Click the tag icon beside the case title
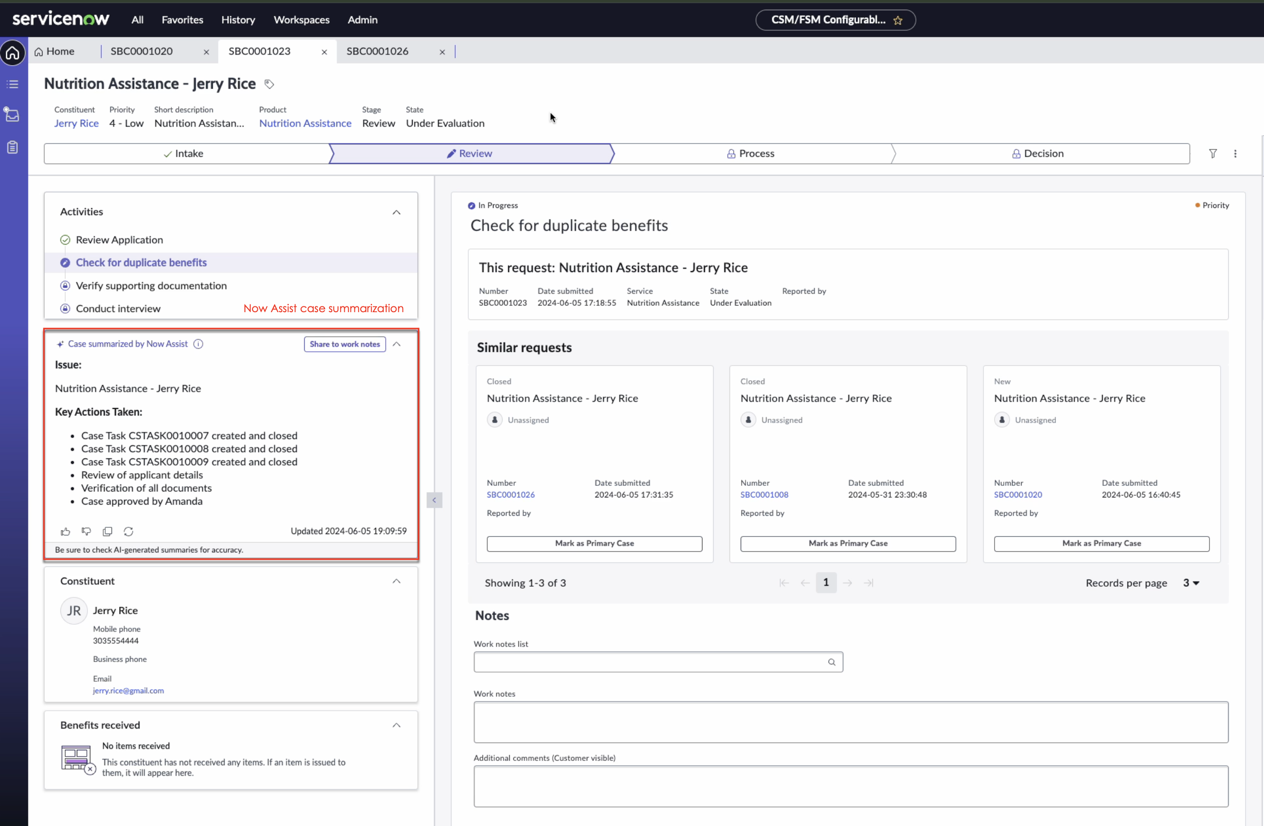This screenshot has width=1264, height=826. click(269, 84)
